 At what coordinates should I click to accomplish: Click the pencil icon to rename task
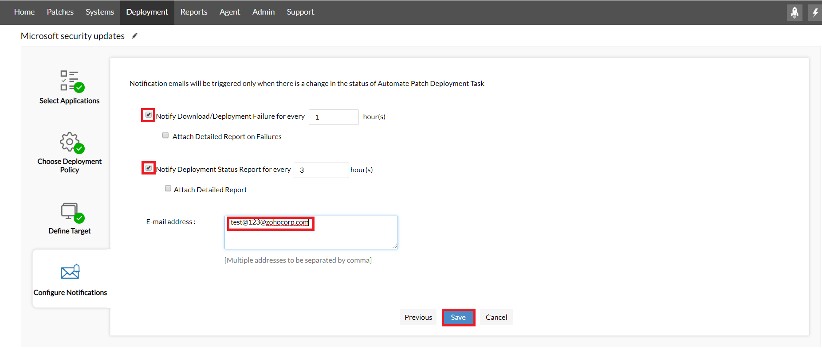135,36
